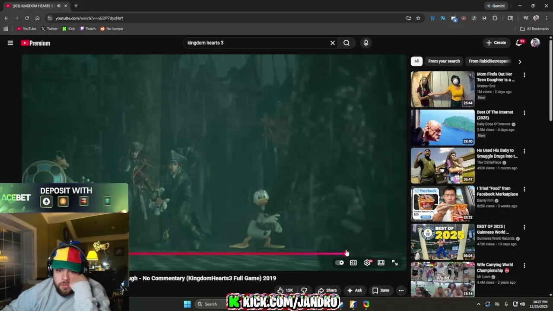Viewport: 553px width, 311px height.
Task: Open more actions below video
Action: 401,290
